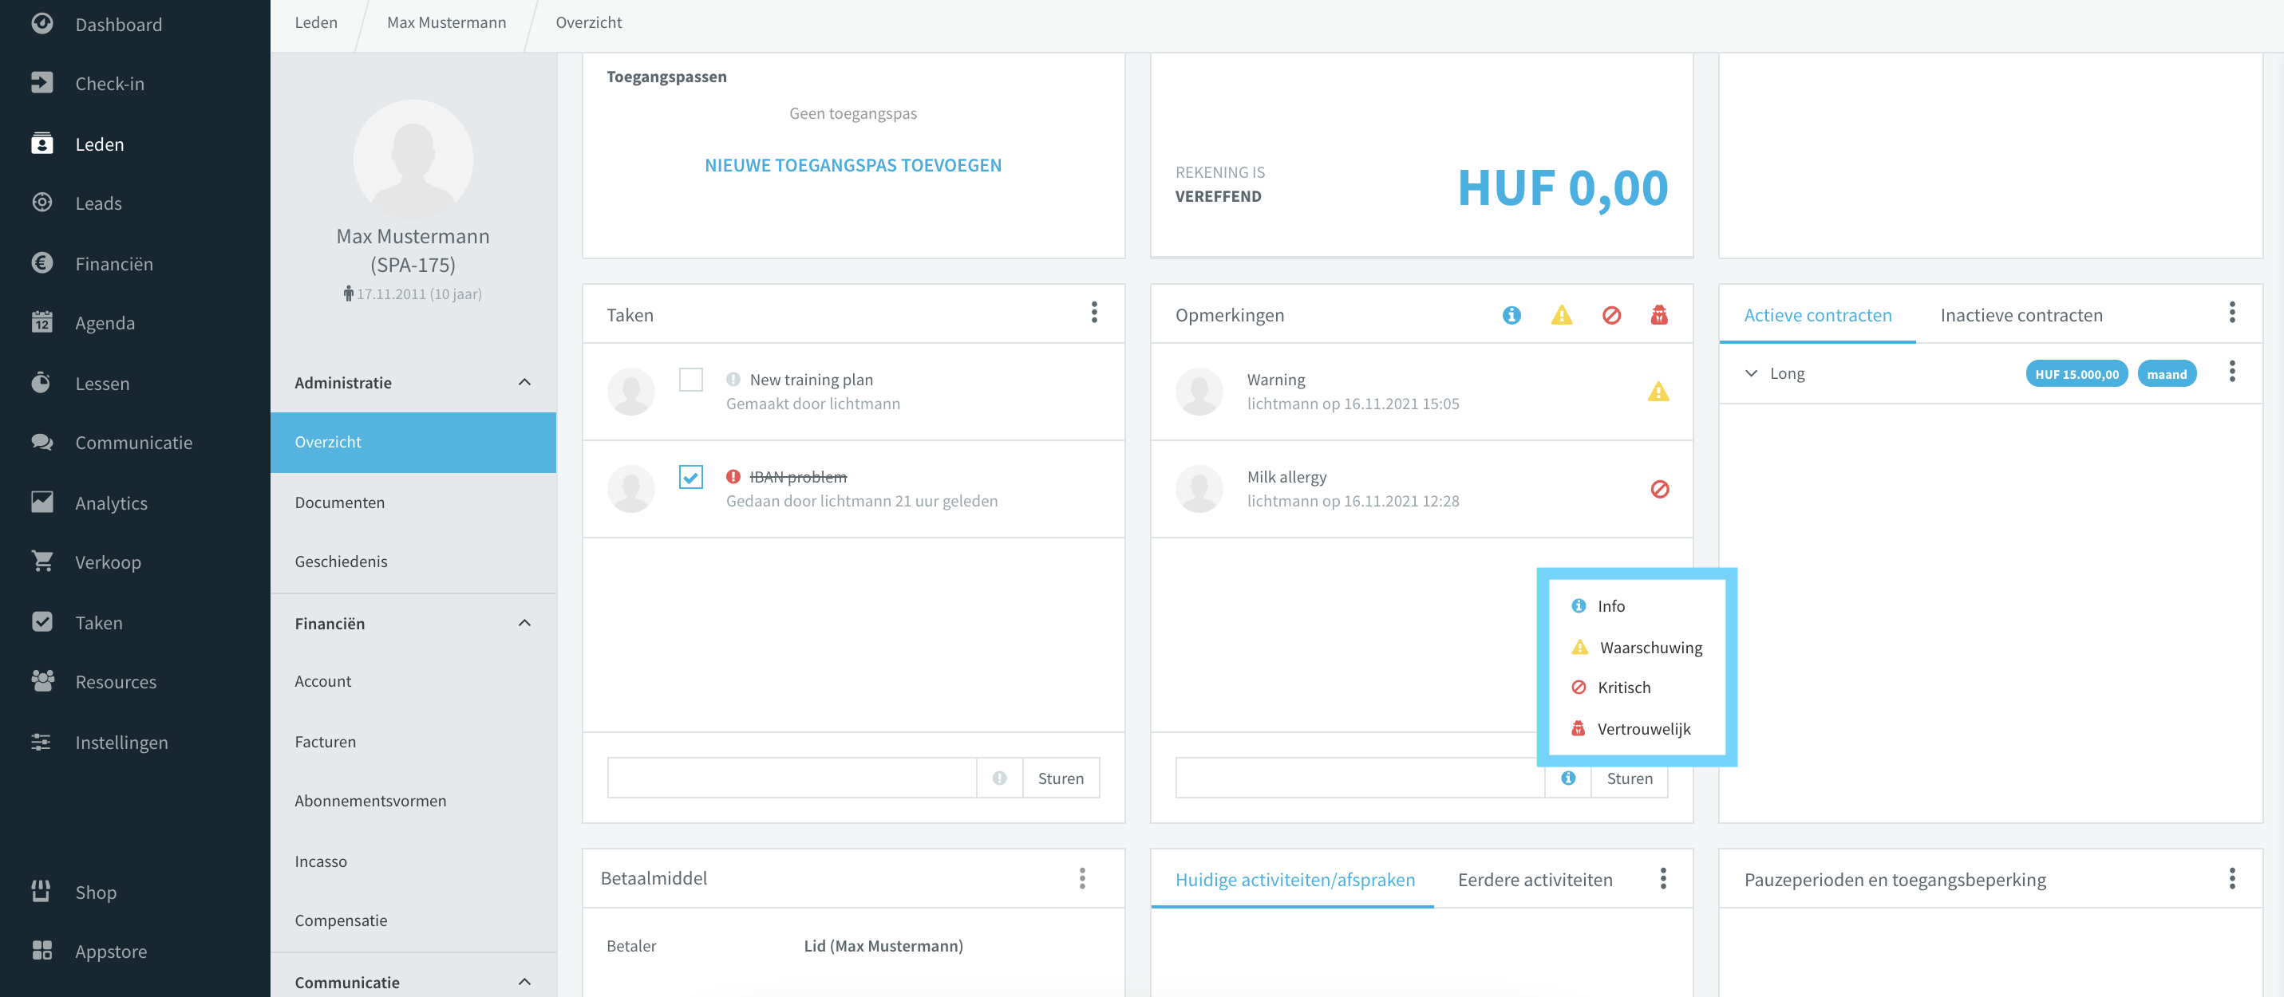Screen dimensions: 2284x997
Task: Open activities panel three-dot menu
Action: tap(1663, 878)
